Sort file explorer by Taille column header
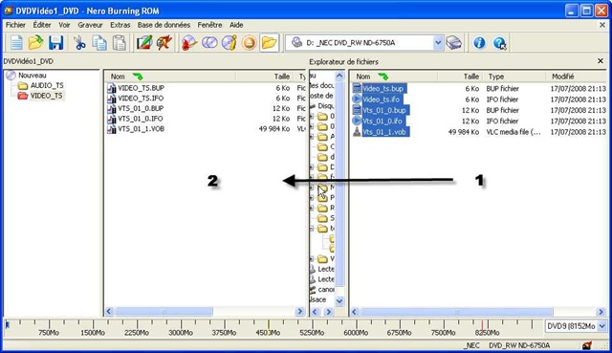This screenshot has width=612, height=353. pyautogui.click(x=461, y=77)
